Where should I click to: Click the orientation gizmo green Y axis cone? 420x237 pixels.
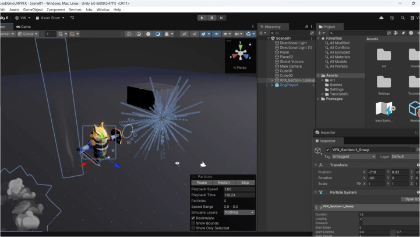click(240, 47)
